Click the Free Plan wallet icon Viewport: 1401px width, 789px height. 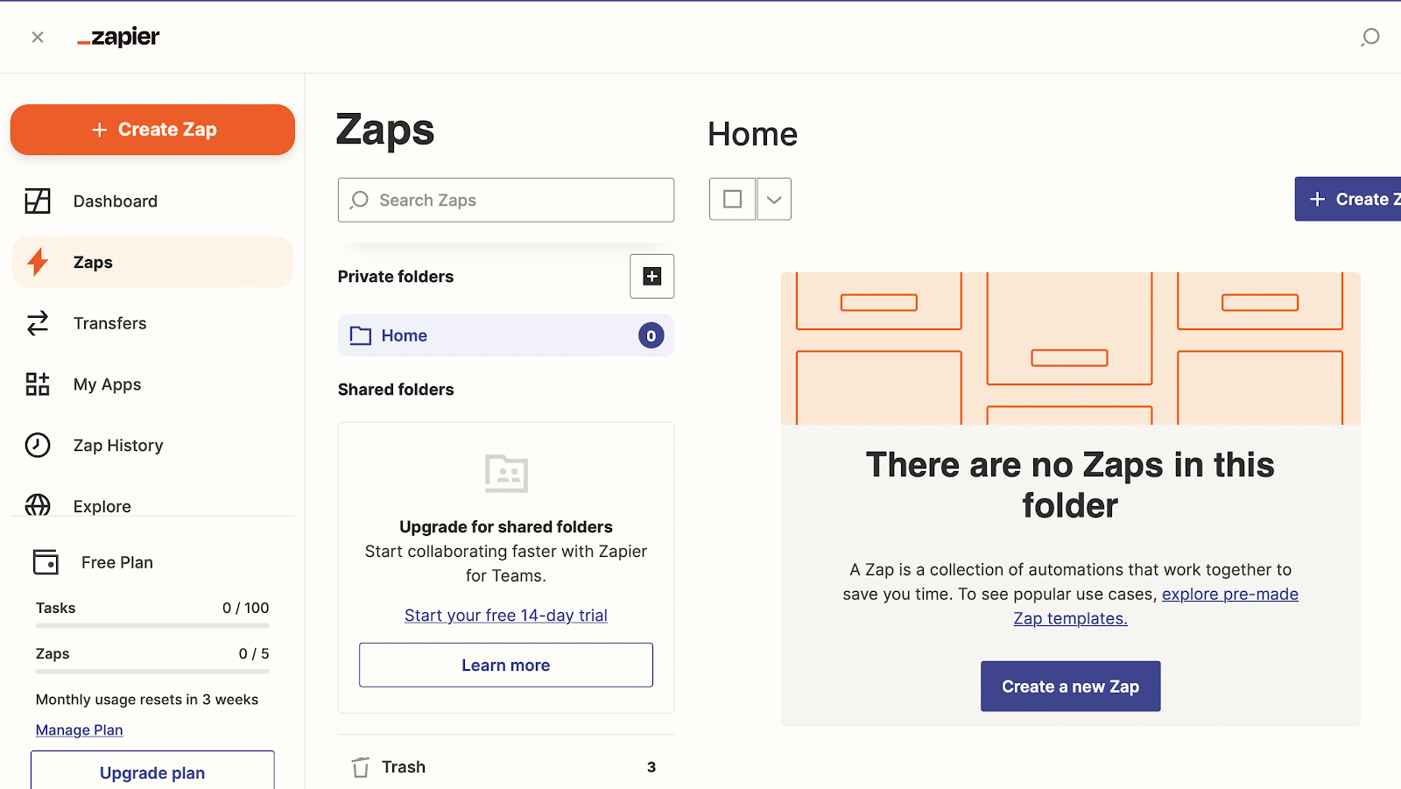point(46,561)
